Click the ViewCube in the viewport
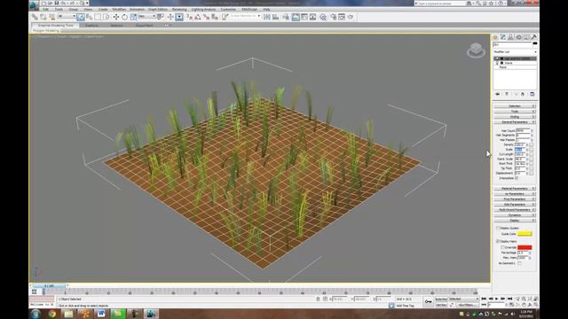 pyautogui.click(x=476, y=50)
